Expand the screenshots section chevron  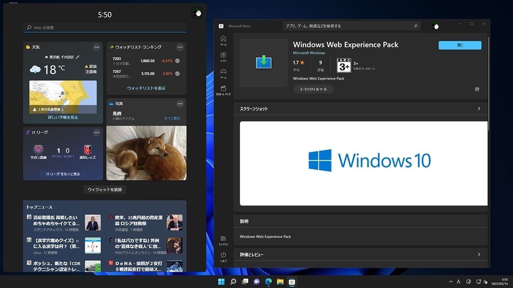(x=479, y=109)
